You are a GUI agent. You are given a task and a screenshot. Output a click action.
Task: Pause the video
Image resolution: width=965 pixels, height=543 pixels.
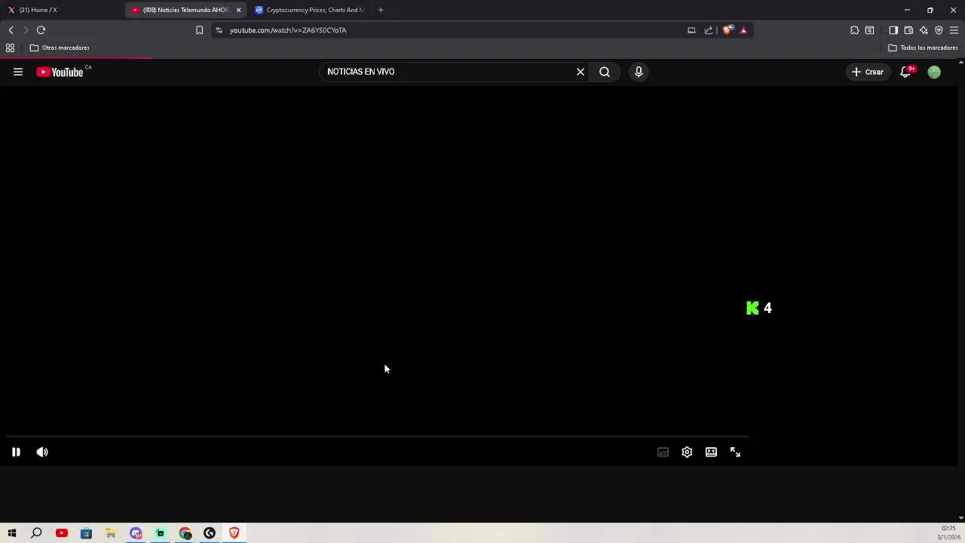click(16, 452)
